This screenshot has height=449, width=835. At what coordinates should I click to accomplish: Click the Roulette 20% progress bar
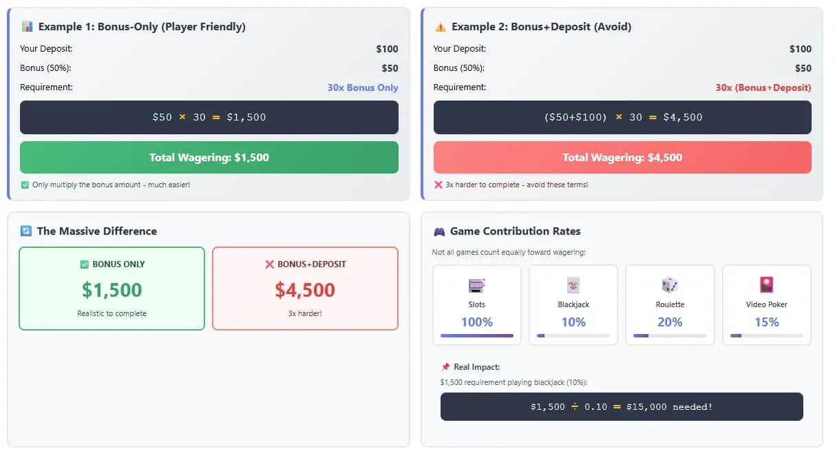(x=670, y=335)
